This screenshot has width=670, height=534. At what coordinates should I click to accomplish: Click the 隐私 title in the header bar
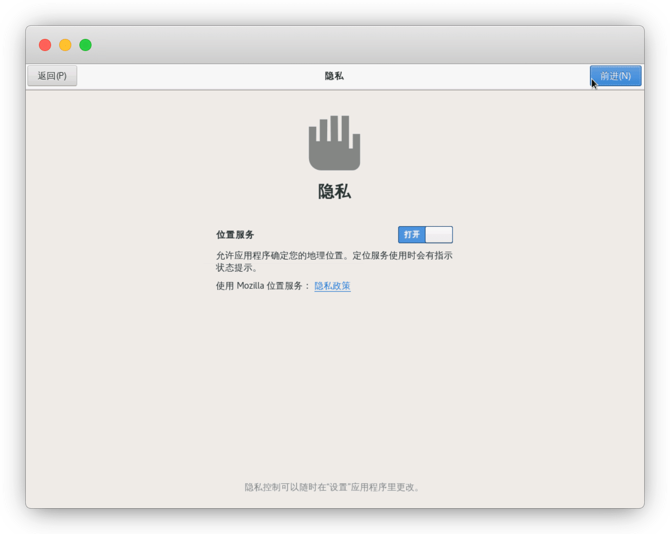point(334,76)
